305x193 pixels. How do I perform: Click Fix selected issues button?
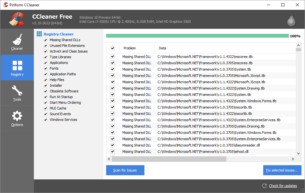(282, 170)
